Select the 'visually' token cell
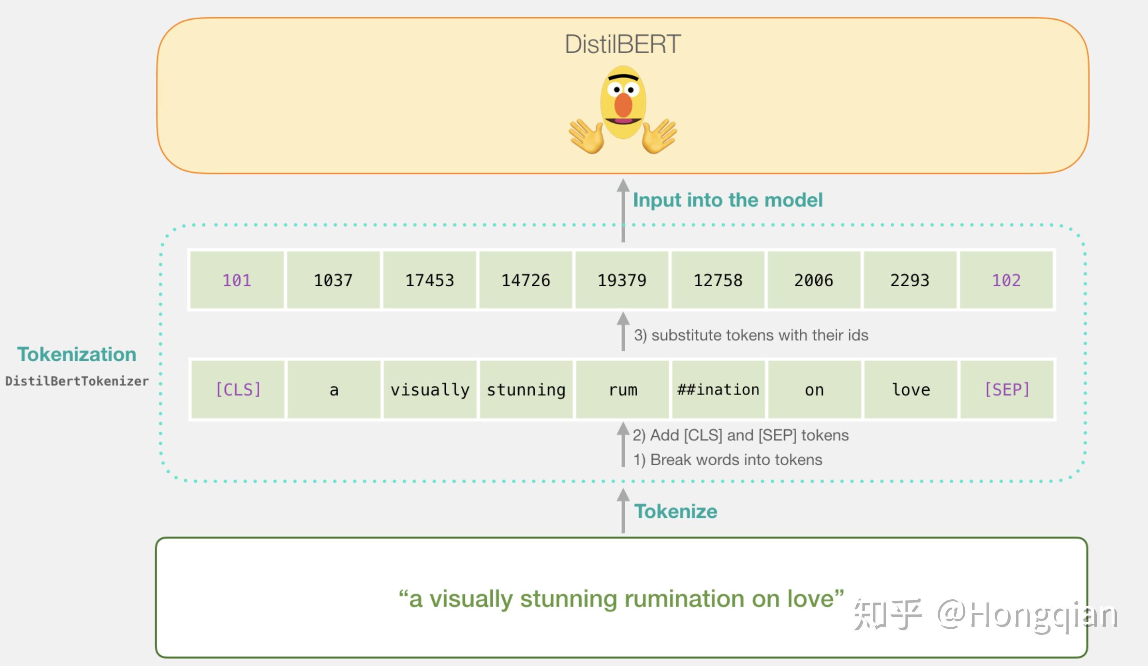The width and height of the screenshot is (1148, 666). coord(430,390)
